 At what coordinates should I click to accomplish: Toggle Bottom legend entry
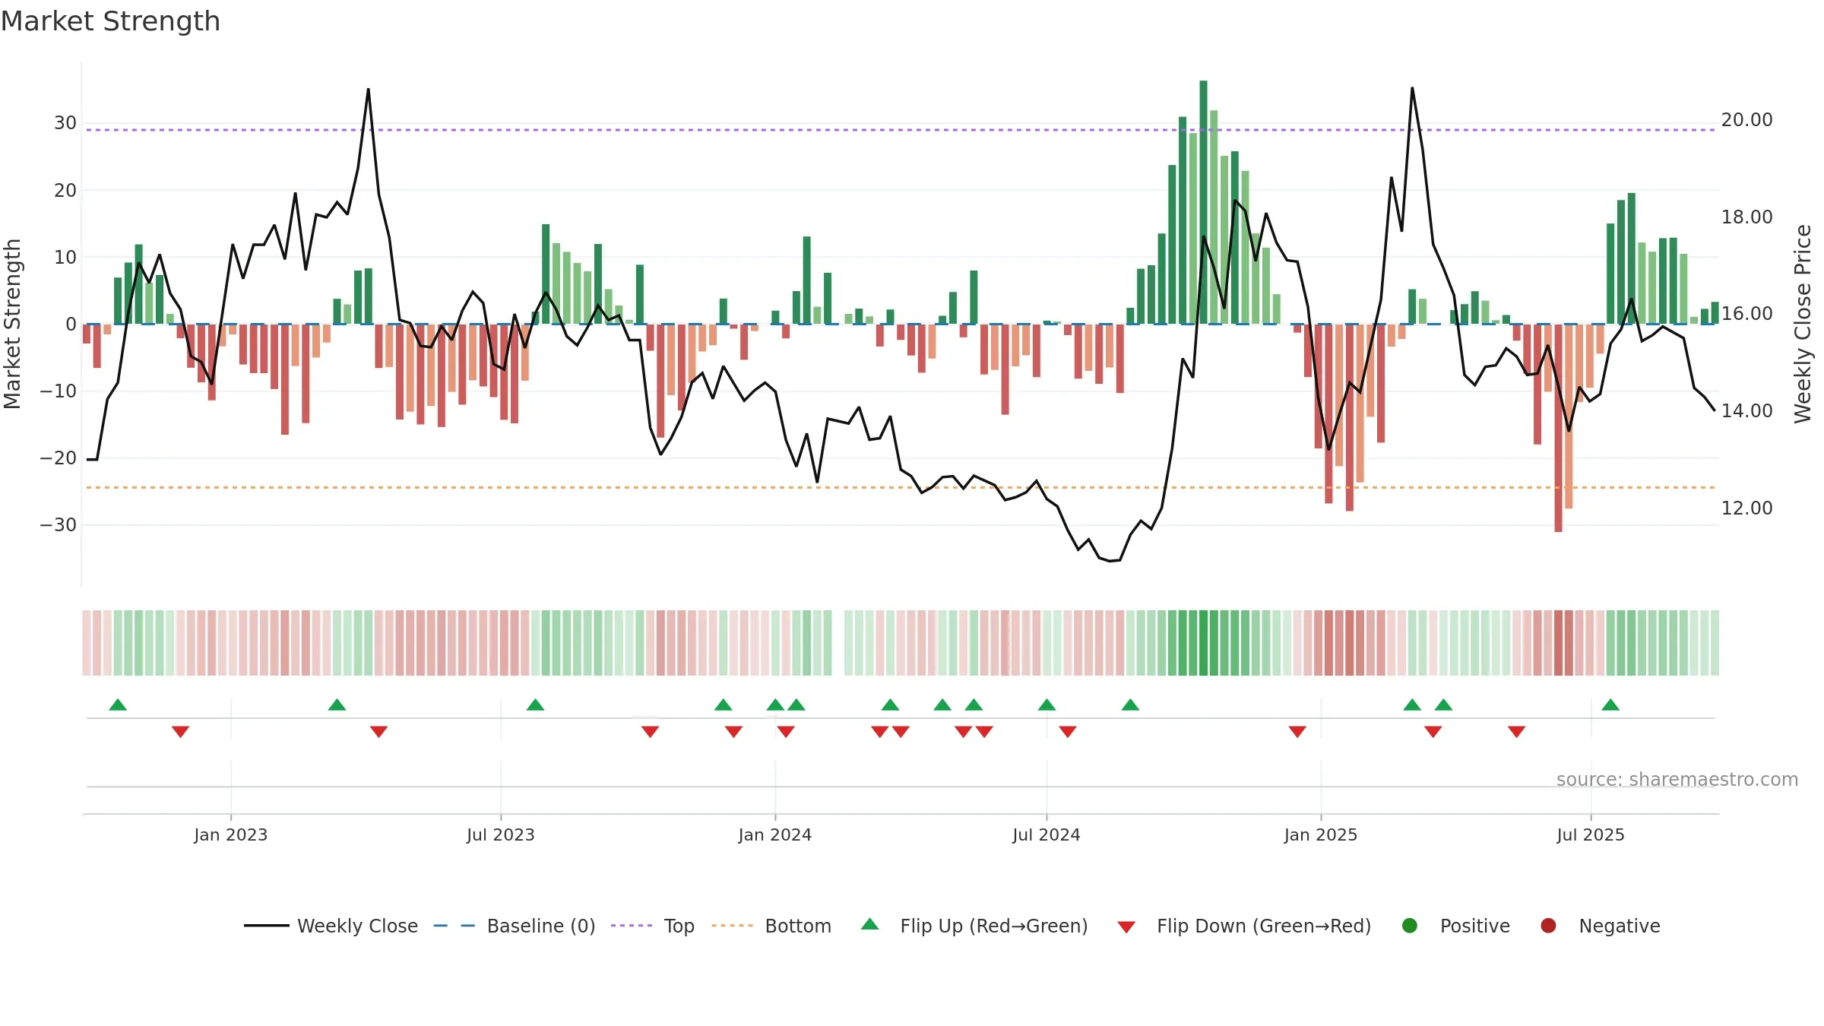point(771,926)
